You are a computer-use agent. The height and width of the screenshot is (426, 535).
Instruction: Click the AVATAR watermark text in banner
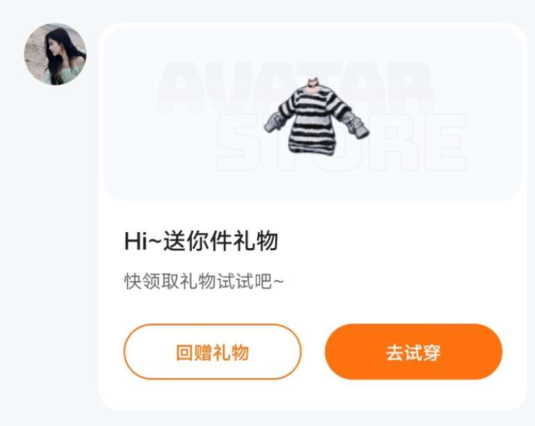pyautogui.click(x=295, y=88)
